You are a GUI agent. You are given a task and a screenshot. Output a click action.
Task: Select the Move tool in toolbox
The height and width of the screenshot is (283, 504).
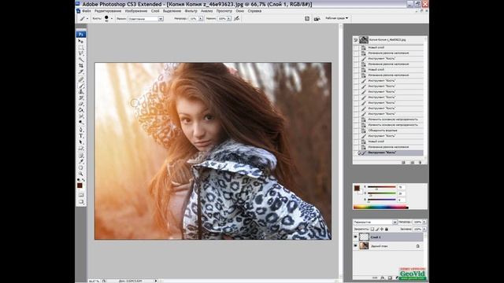point(80,41)
